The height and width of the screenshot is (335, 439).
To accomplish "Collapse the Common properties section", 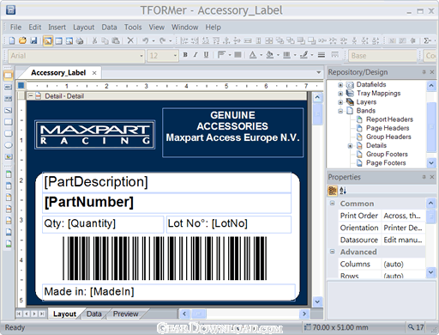I will coord(333,204).
